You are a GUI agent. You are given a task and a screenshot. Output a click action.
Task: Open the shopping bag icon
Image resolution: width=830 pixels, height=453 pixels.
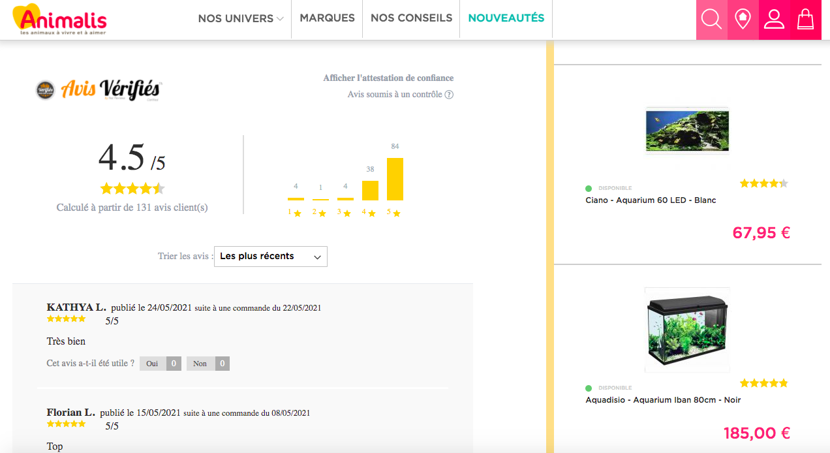click(806, 19)
